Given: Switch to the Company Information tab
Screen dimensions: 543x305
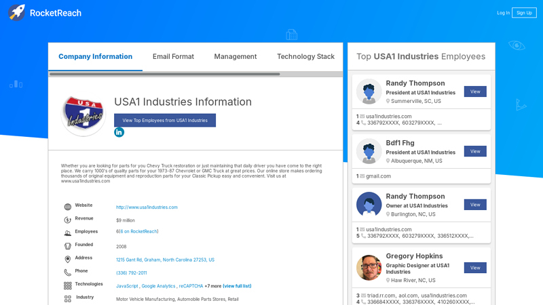Looking at the screenshot, I should pos(95,56).
